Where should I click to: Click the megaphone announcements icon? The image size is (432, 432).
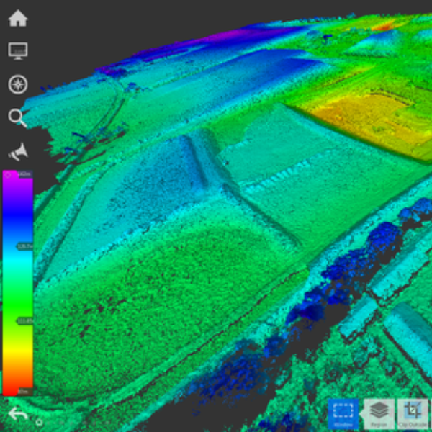tap(17, 152)
